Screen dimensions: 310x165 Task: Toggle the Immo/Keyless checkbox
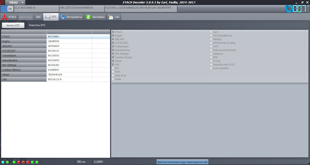(113, 50)
